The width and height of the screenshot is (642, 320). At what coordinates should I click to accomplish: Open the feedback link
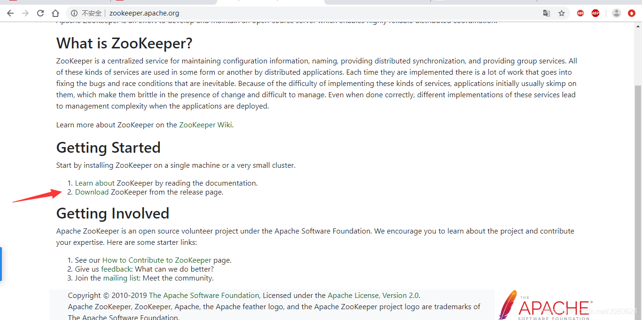click(x=116, y=269)
